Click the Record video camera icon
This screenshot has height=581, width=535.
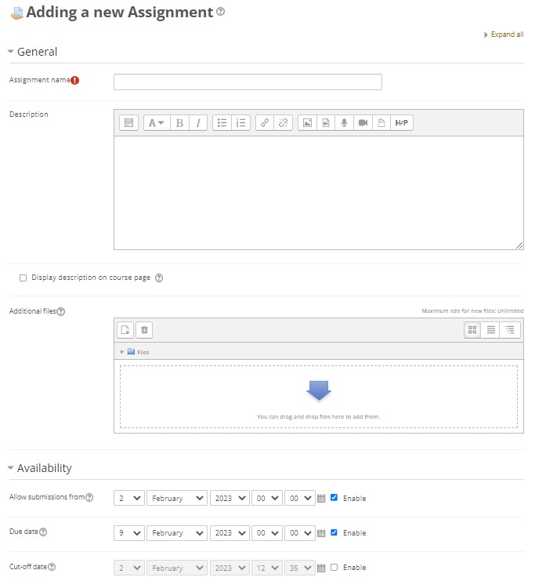pyautogui.click(x=363, y=123)
